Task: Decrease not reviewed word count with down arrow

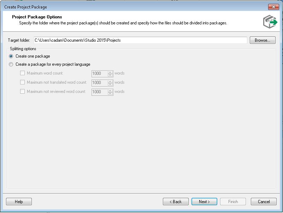Action: click(x=110, y=93)
